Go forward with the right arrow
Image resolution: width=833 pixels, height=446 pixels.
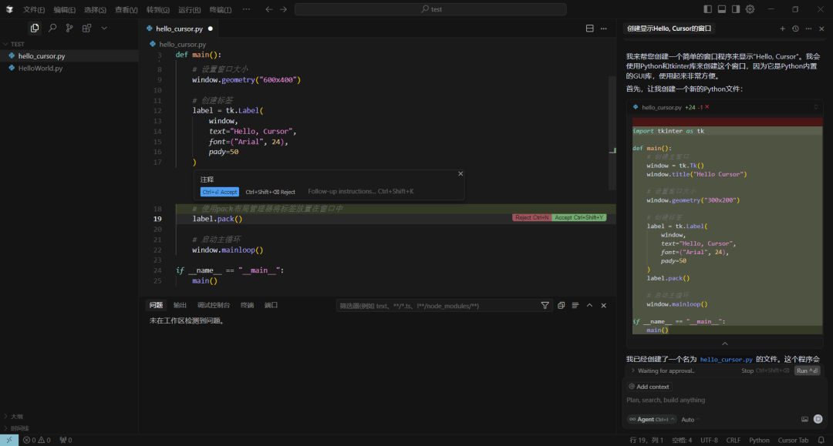click(x=283, y=9)
